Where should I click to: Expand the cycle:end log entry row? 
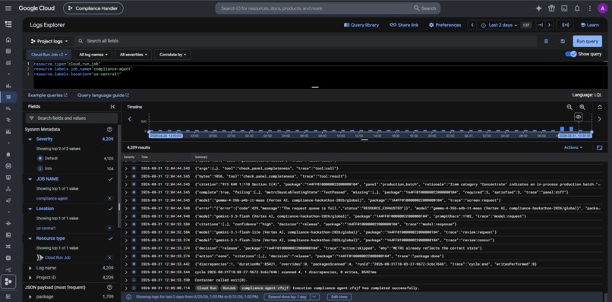point(126,264)
